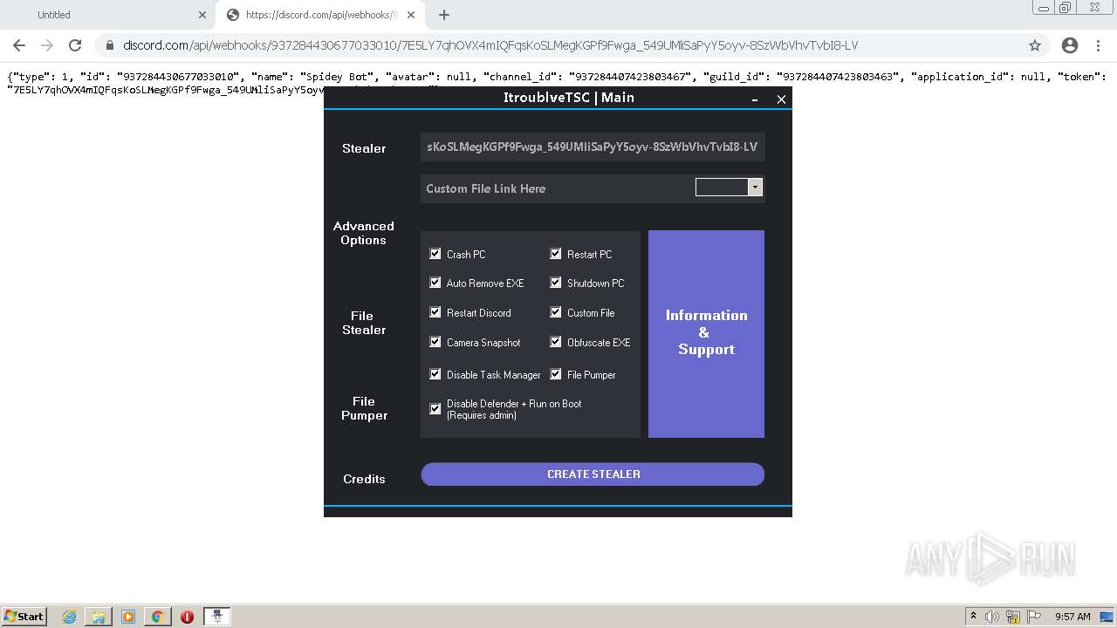Toggle Disable Defender + Run on Boot

[435, 408]
